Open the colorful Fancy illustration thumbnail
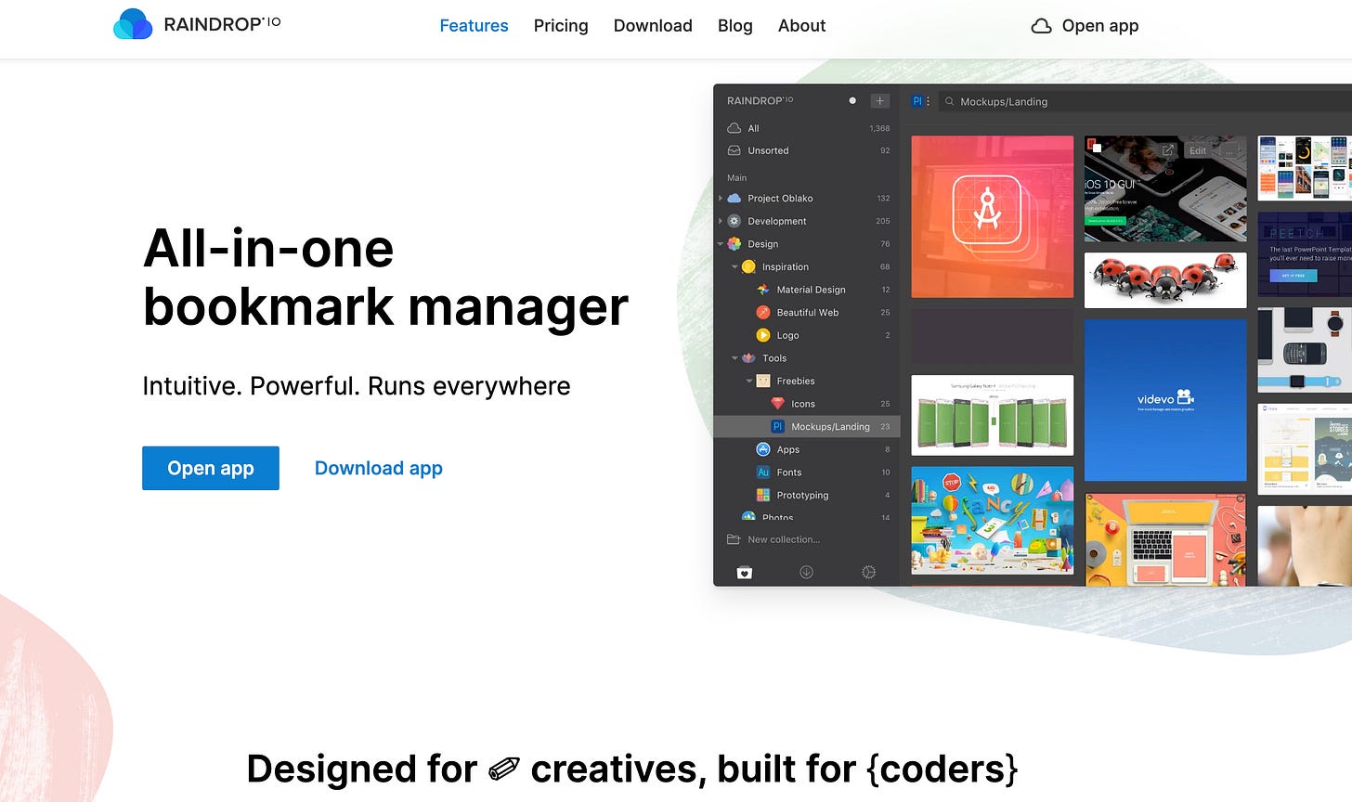This screenshot has width=1352, height=802. pyautogui.click(x=993, y=521)
